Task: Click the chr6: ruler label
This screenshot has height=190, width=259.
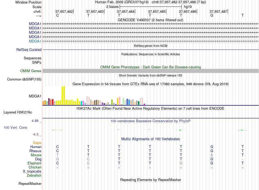Action: (x=38, y=11)
